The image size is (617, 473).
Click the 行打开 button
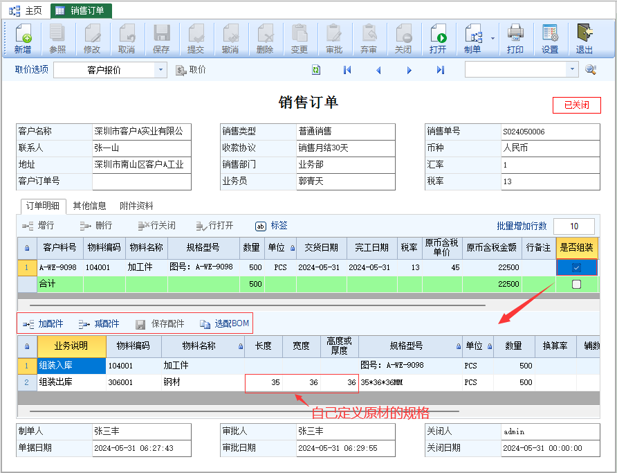coord(215,226)
